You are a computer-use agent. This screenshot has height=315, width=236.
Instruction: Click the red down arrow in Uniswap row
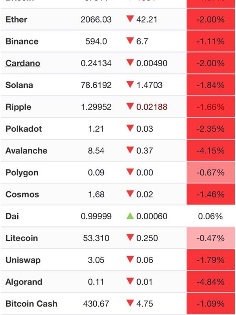pyautogui.click(x=130, y=260)
